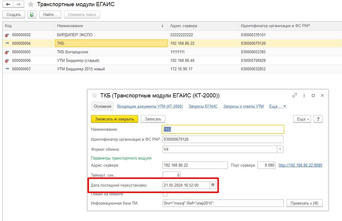Open the http://192.168.86.22:8080 link
This screenshot has width=342, height=221.
coord(300,165)
